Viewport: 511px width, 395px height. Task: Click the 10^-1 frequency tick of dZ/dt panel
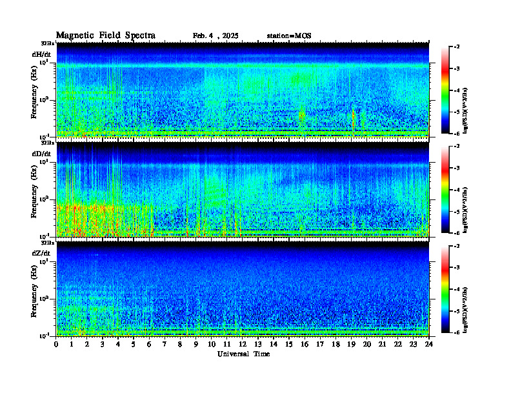45,336
